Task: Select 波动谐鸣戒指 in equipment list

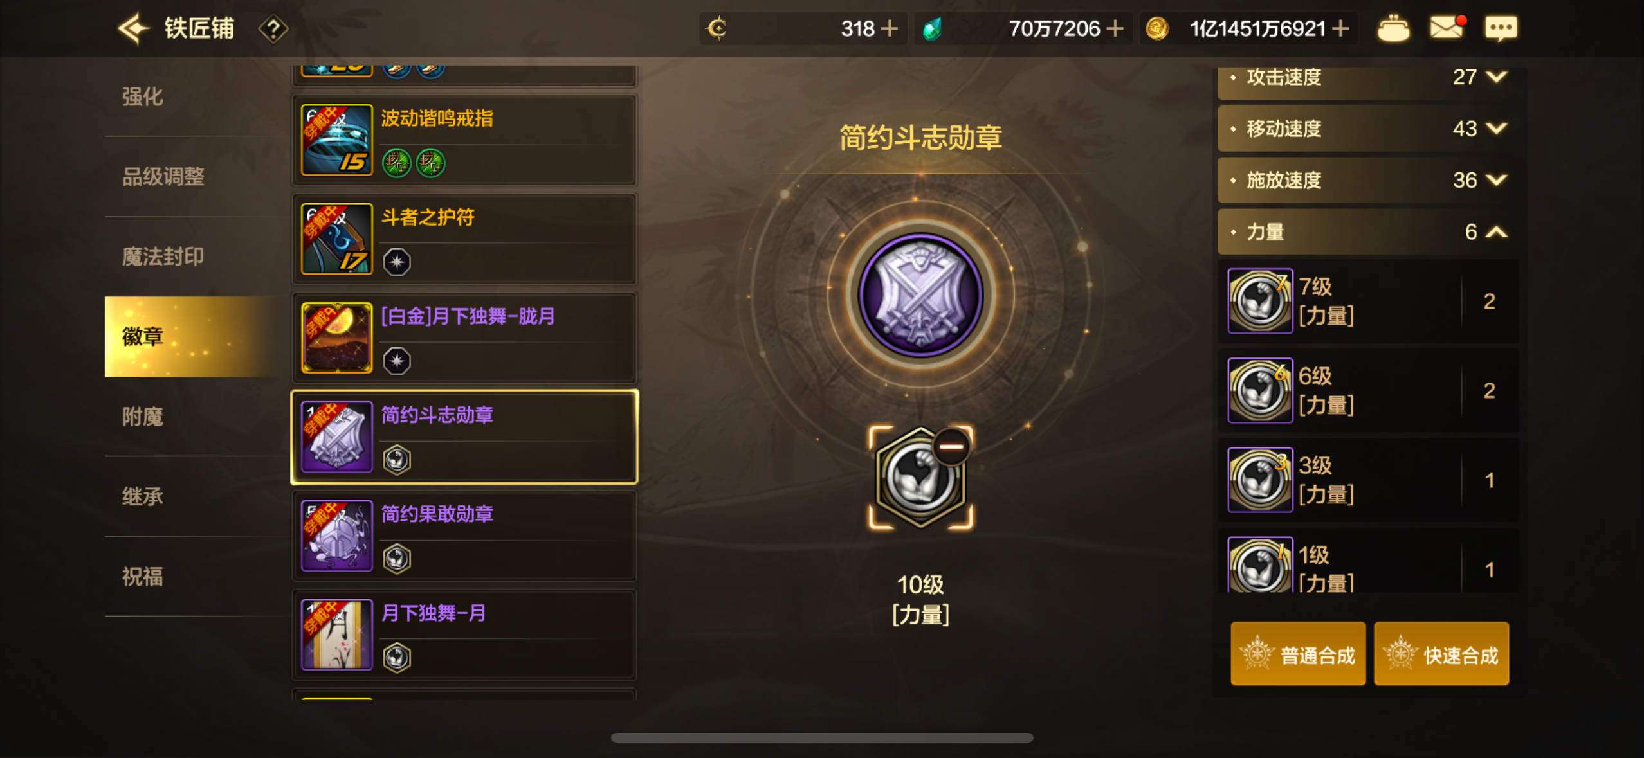Action: (x=464, y=140)
